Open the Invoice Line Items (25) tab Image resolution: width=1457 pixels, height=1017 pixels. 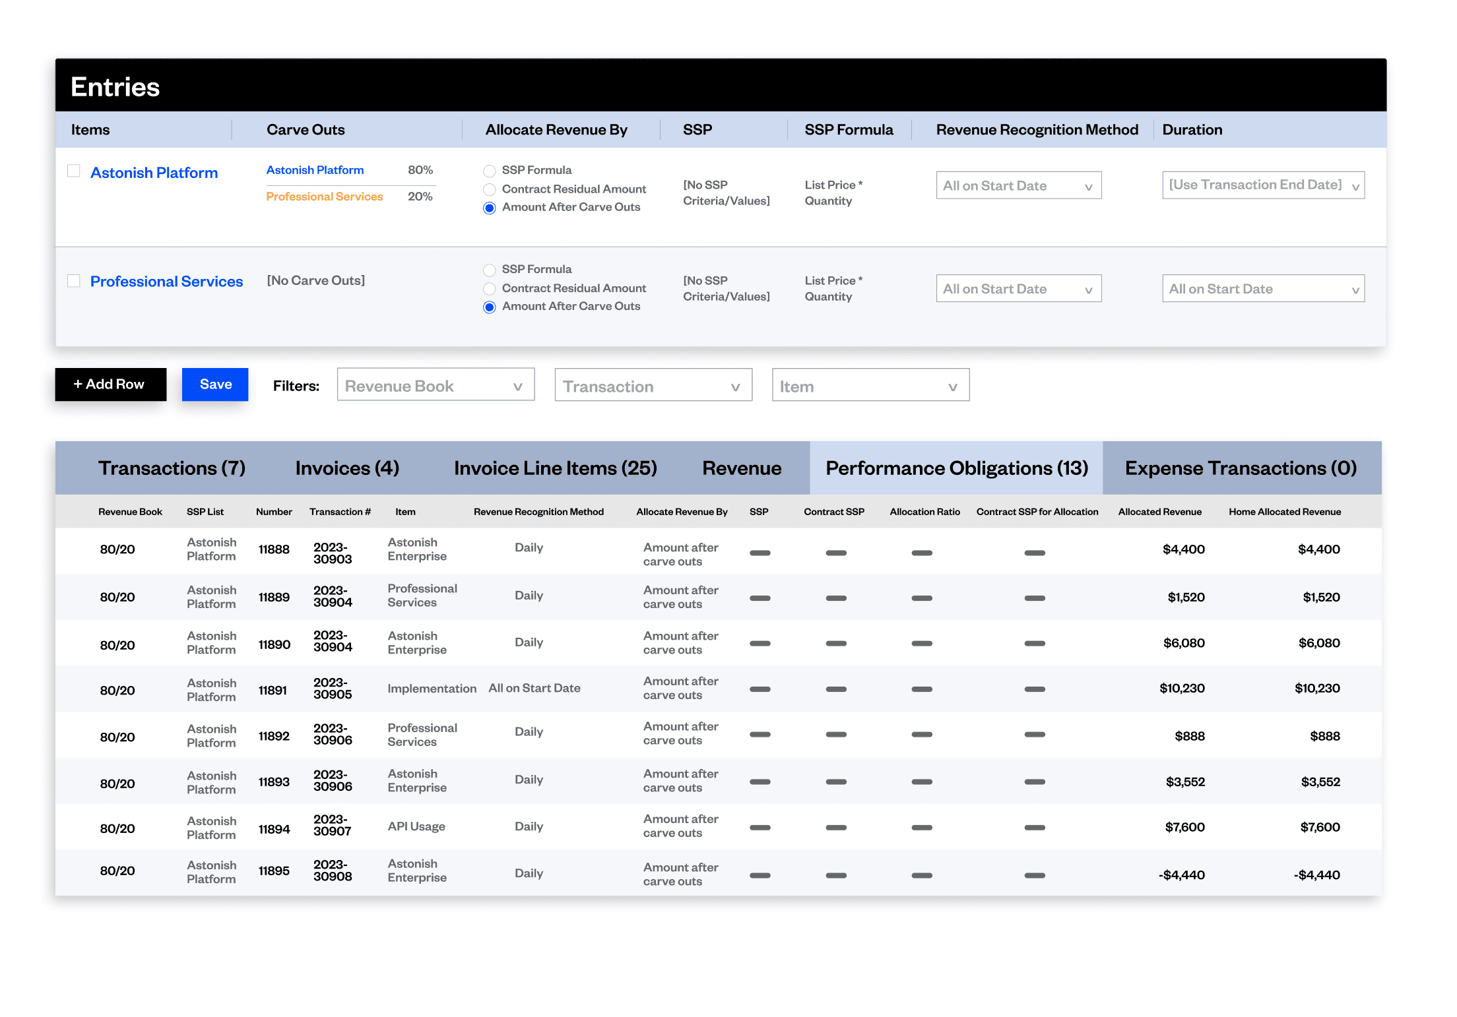point(555,468)
